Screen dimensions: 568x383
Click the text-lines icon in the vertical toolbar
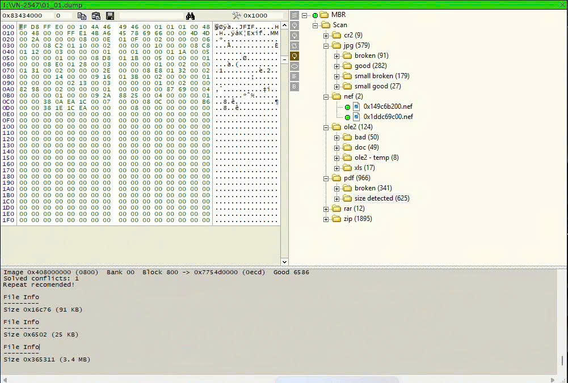click(294, 76)
